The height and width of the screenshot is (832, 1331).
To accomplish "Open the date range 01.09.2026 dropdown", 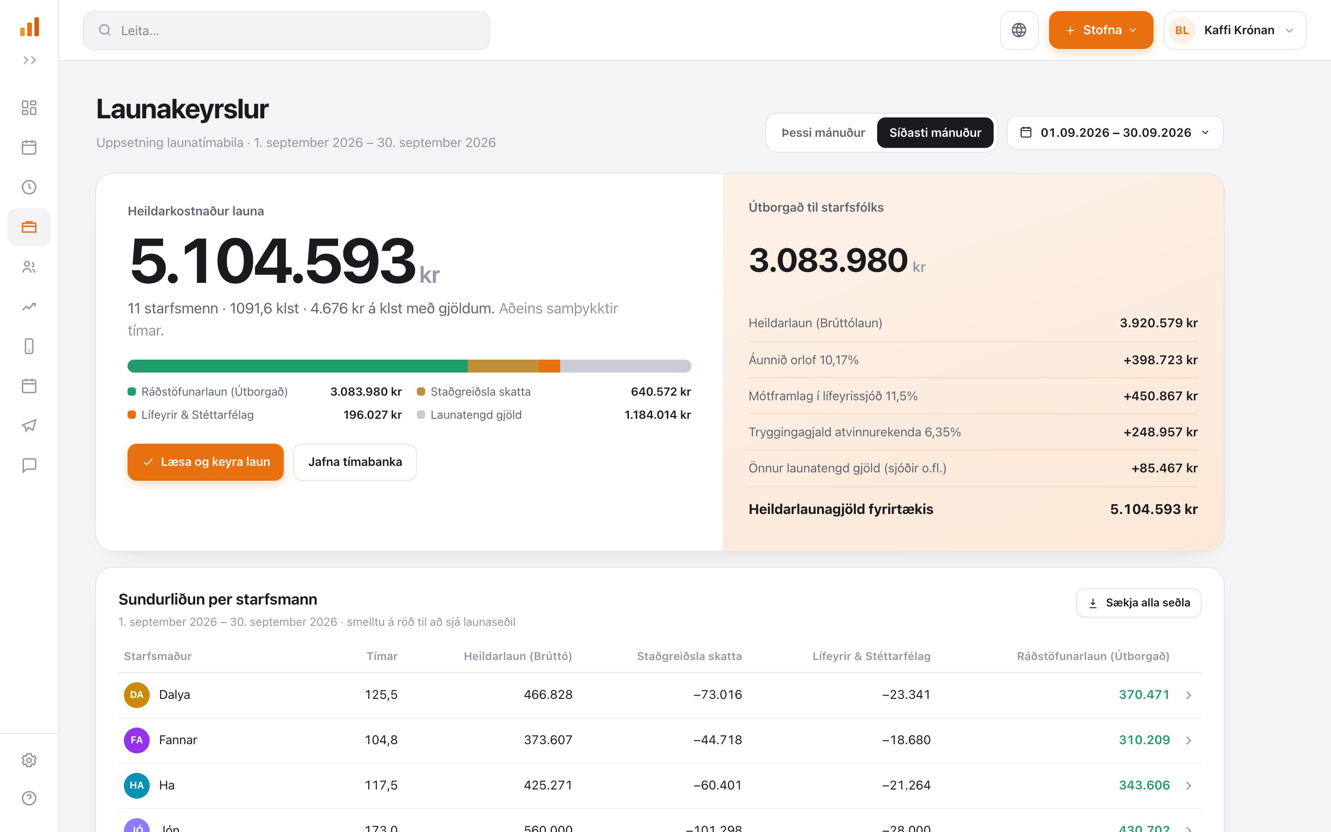I will pos(1115,133).
